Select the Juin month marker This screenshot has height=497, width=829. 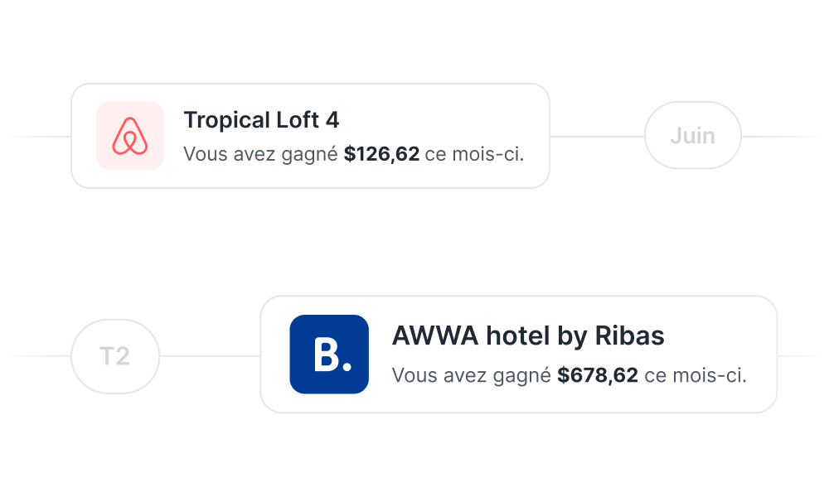click(692, 136)
